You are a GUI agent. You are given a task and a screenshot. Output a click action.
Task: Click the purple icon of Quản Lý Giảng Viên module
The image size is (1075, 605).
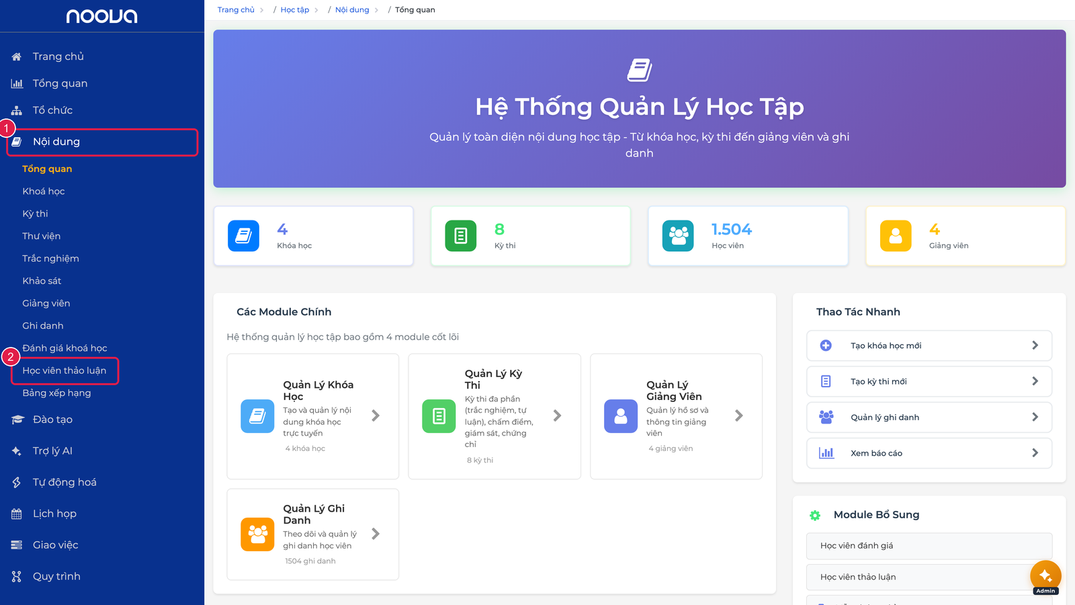(x=621, y=416)
